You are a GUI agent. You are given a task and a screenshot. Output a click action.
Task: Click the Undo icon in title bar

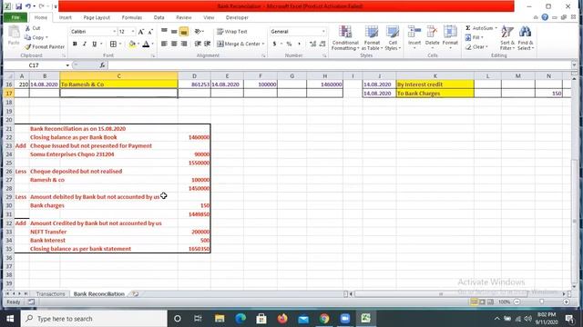pos(28,6)
